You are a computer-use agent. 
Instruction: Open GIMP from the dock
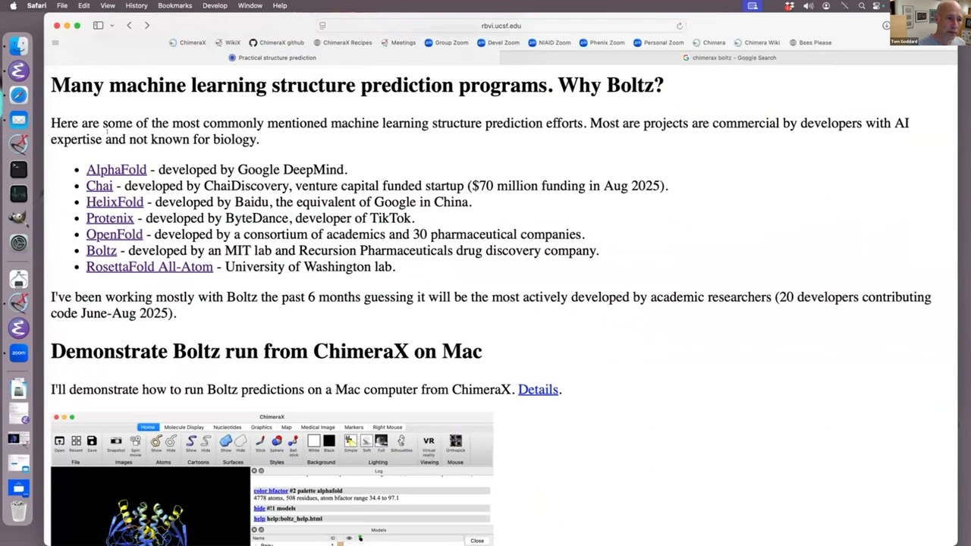point(19,218)
